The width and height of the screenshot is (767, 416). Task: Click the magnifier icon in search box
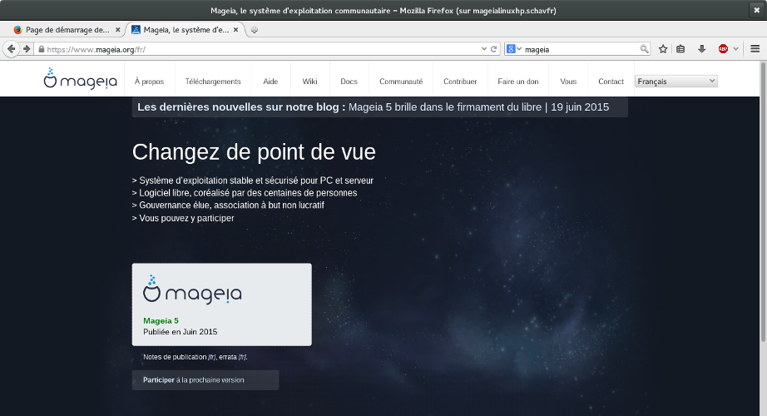644,49
